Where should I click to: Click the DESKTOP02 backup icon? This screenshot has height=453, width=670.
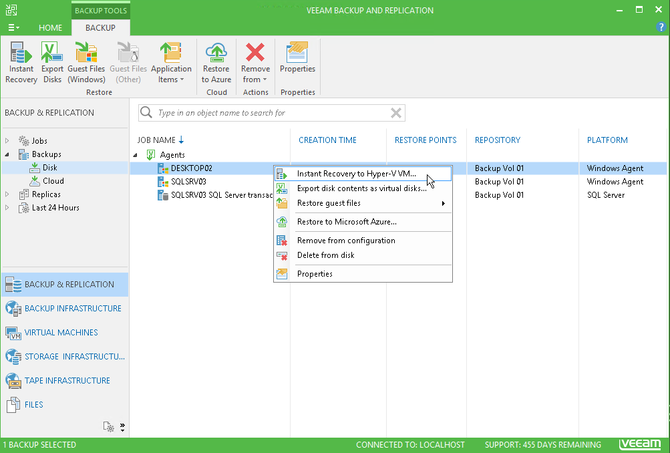click(163, 168)
